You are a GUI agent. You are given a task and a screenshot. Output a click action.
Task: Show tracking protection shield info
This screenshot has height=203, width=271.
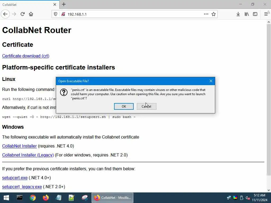click(x=56, y=14)
